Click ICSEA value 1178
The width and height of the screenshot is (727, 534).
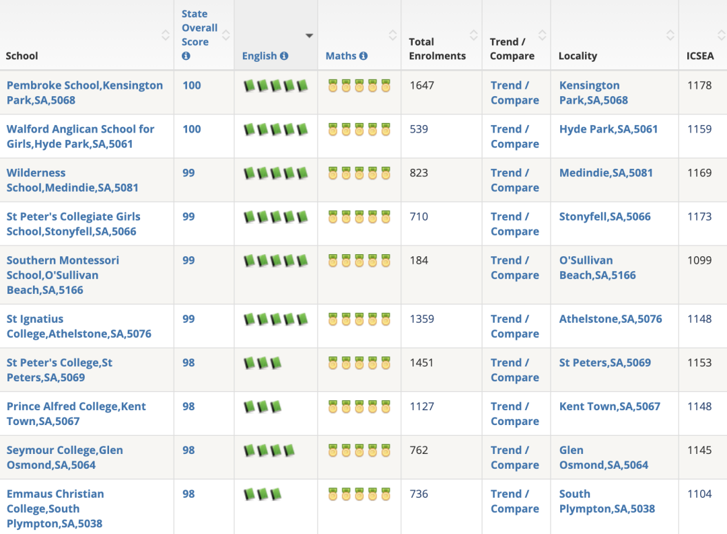pos(699,85)
